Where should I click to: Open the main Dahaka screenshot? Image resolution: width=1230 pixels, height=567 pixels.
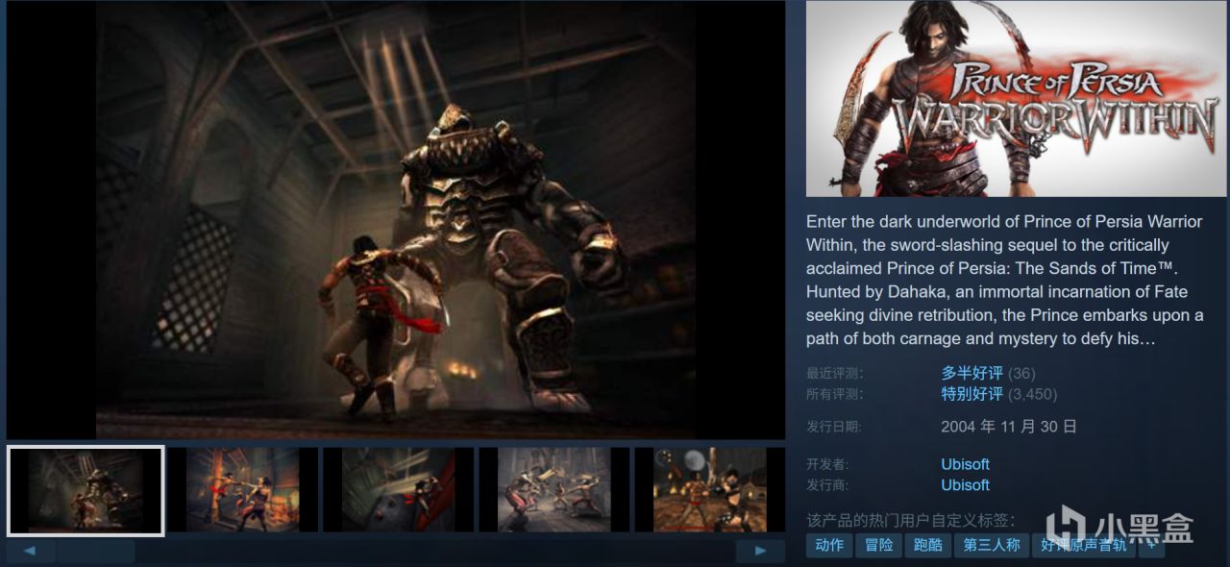tap(396, 220)
